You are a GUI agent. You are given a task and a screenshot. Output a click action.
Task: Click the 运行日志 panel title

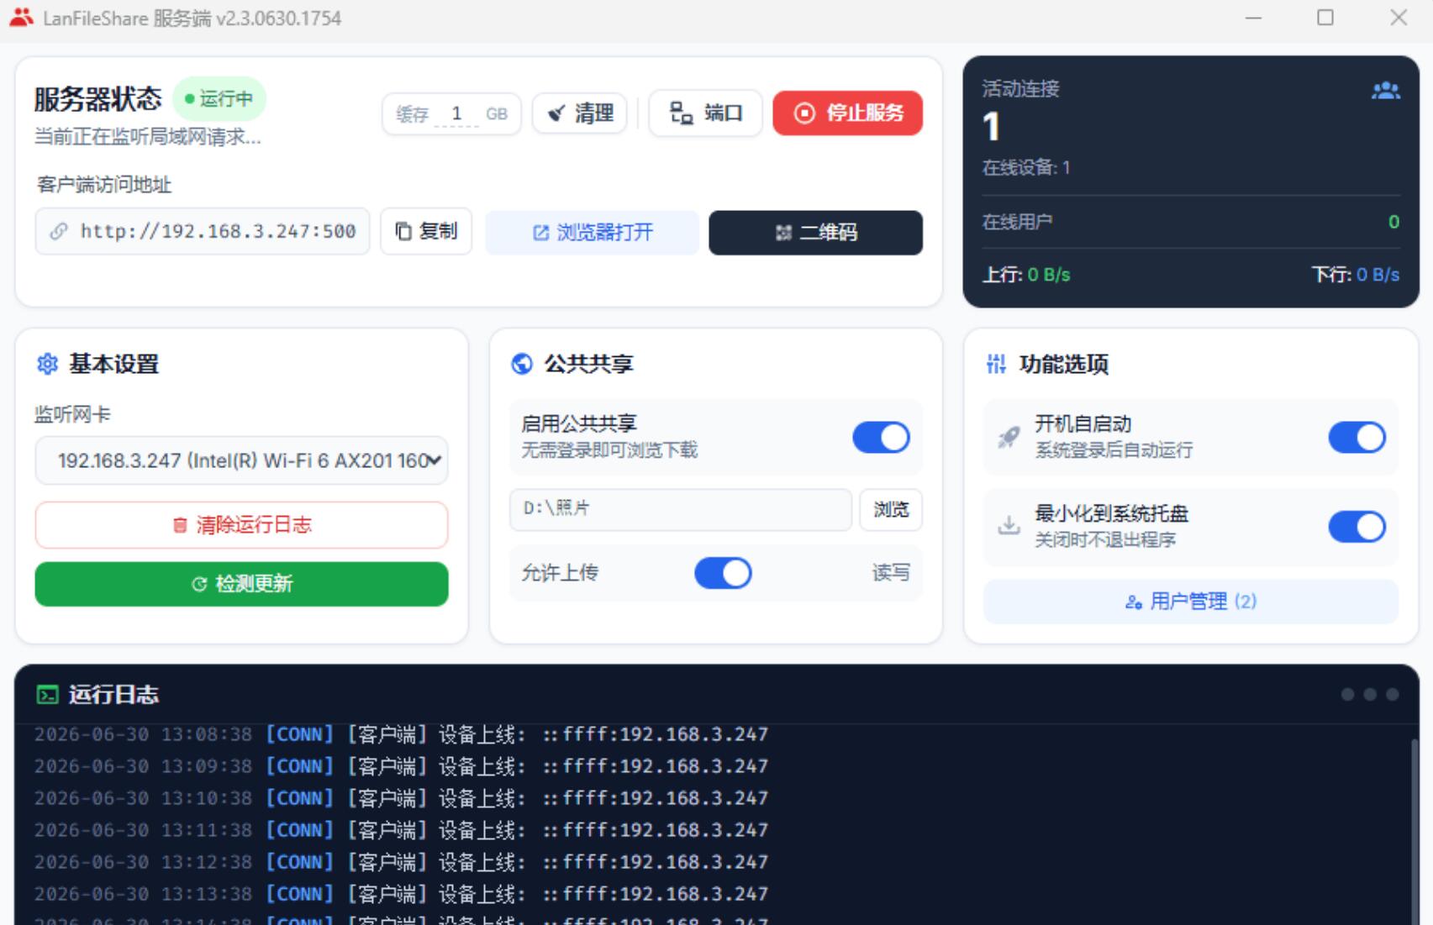[x=113, y=695]
